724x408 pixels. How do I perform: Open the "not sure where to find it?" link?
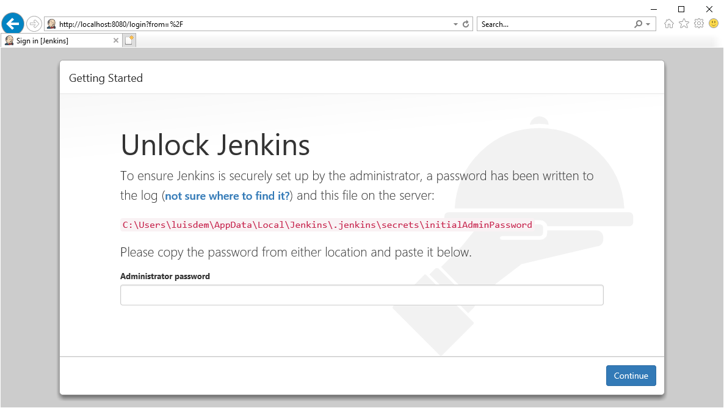point(227,196)
